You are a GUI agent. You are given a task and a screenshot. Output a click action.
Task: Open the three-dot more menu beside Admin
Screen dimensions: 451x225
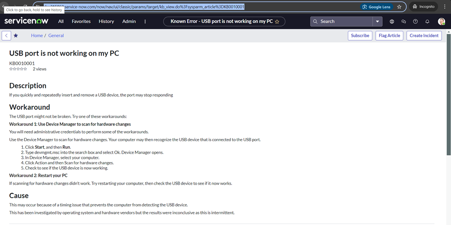tap(145, 21)
